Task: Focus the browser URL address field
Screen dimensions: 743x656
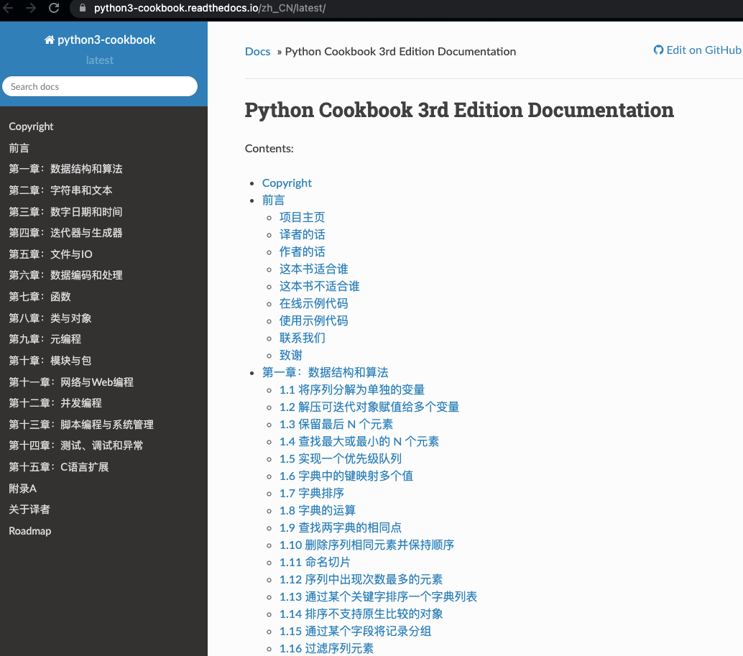Action: coord(407,8)
